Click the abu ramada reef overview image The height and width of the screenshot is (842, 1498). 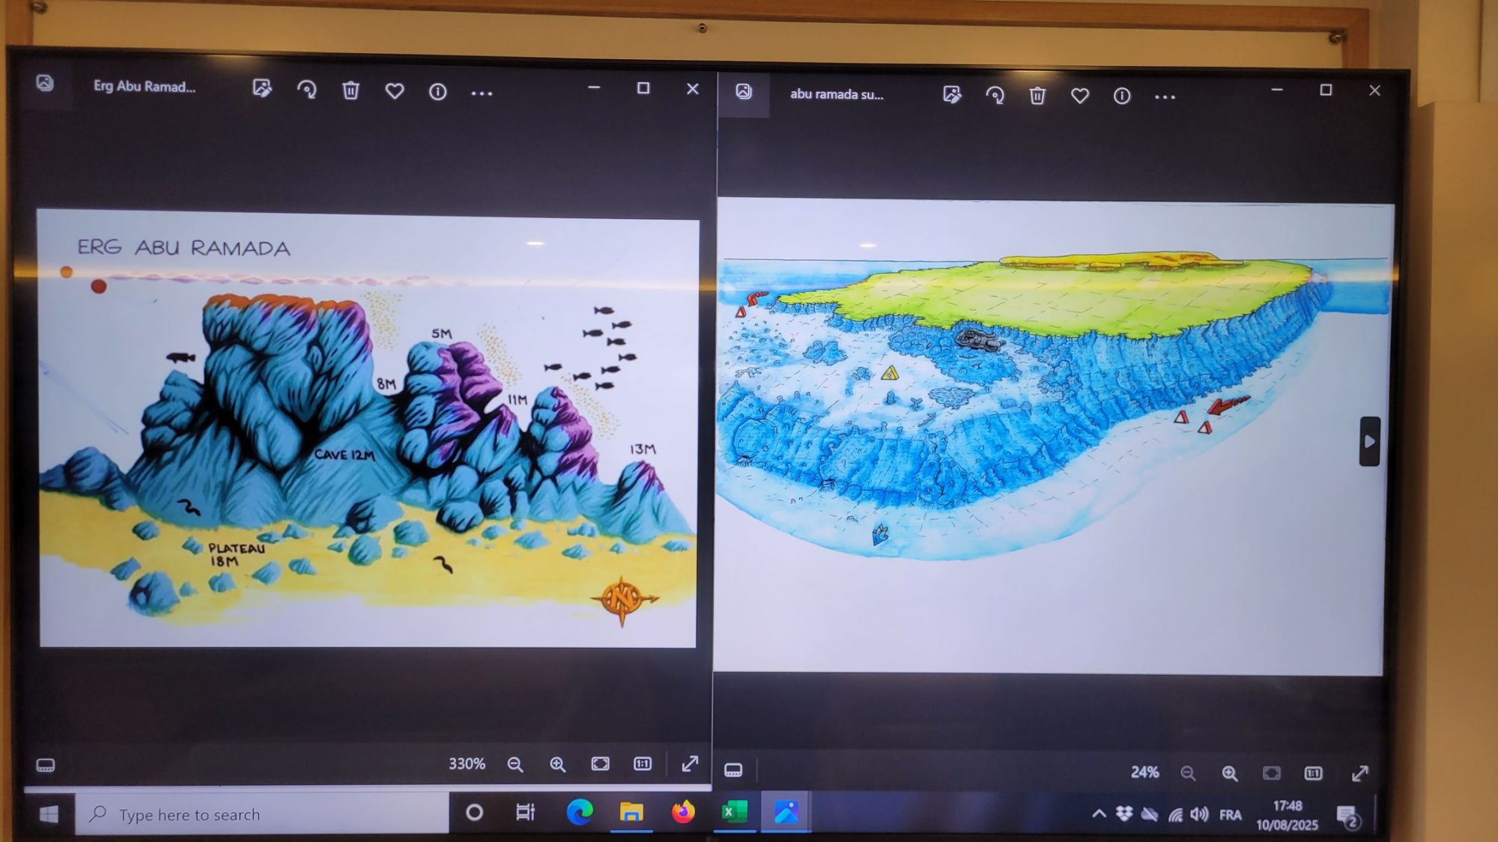(1052, 437)
